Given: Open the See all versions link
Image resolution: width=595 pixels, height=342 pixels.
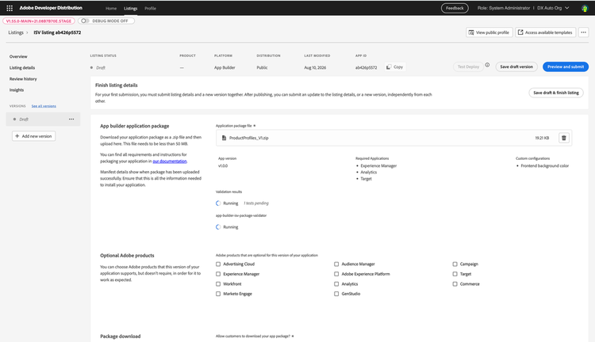Looking at the screenshot, I should pos(44,106).
